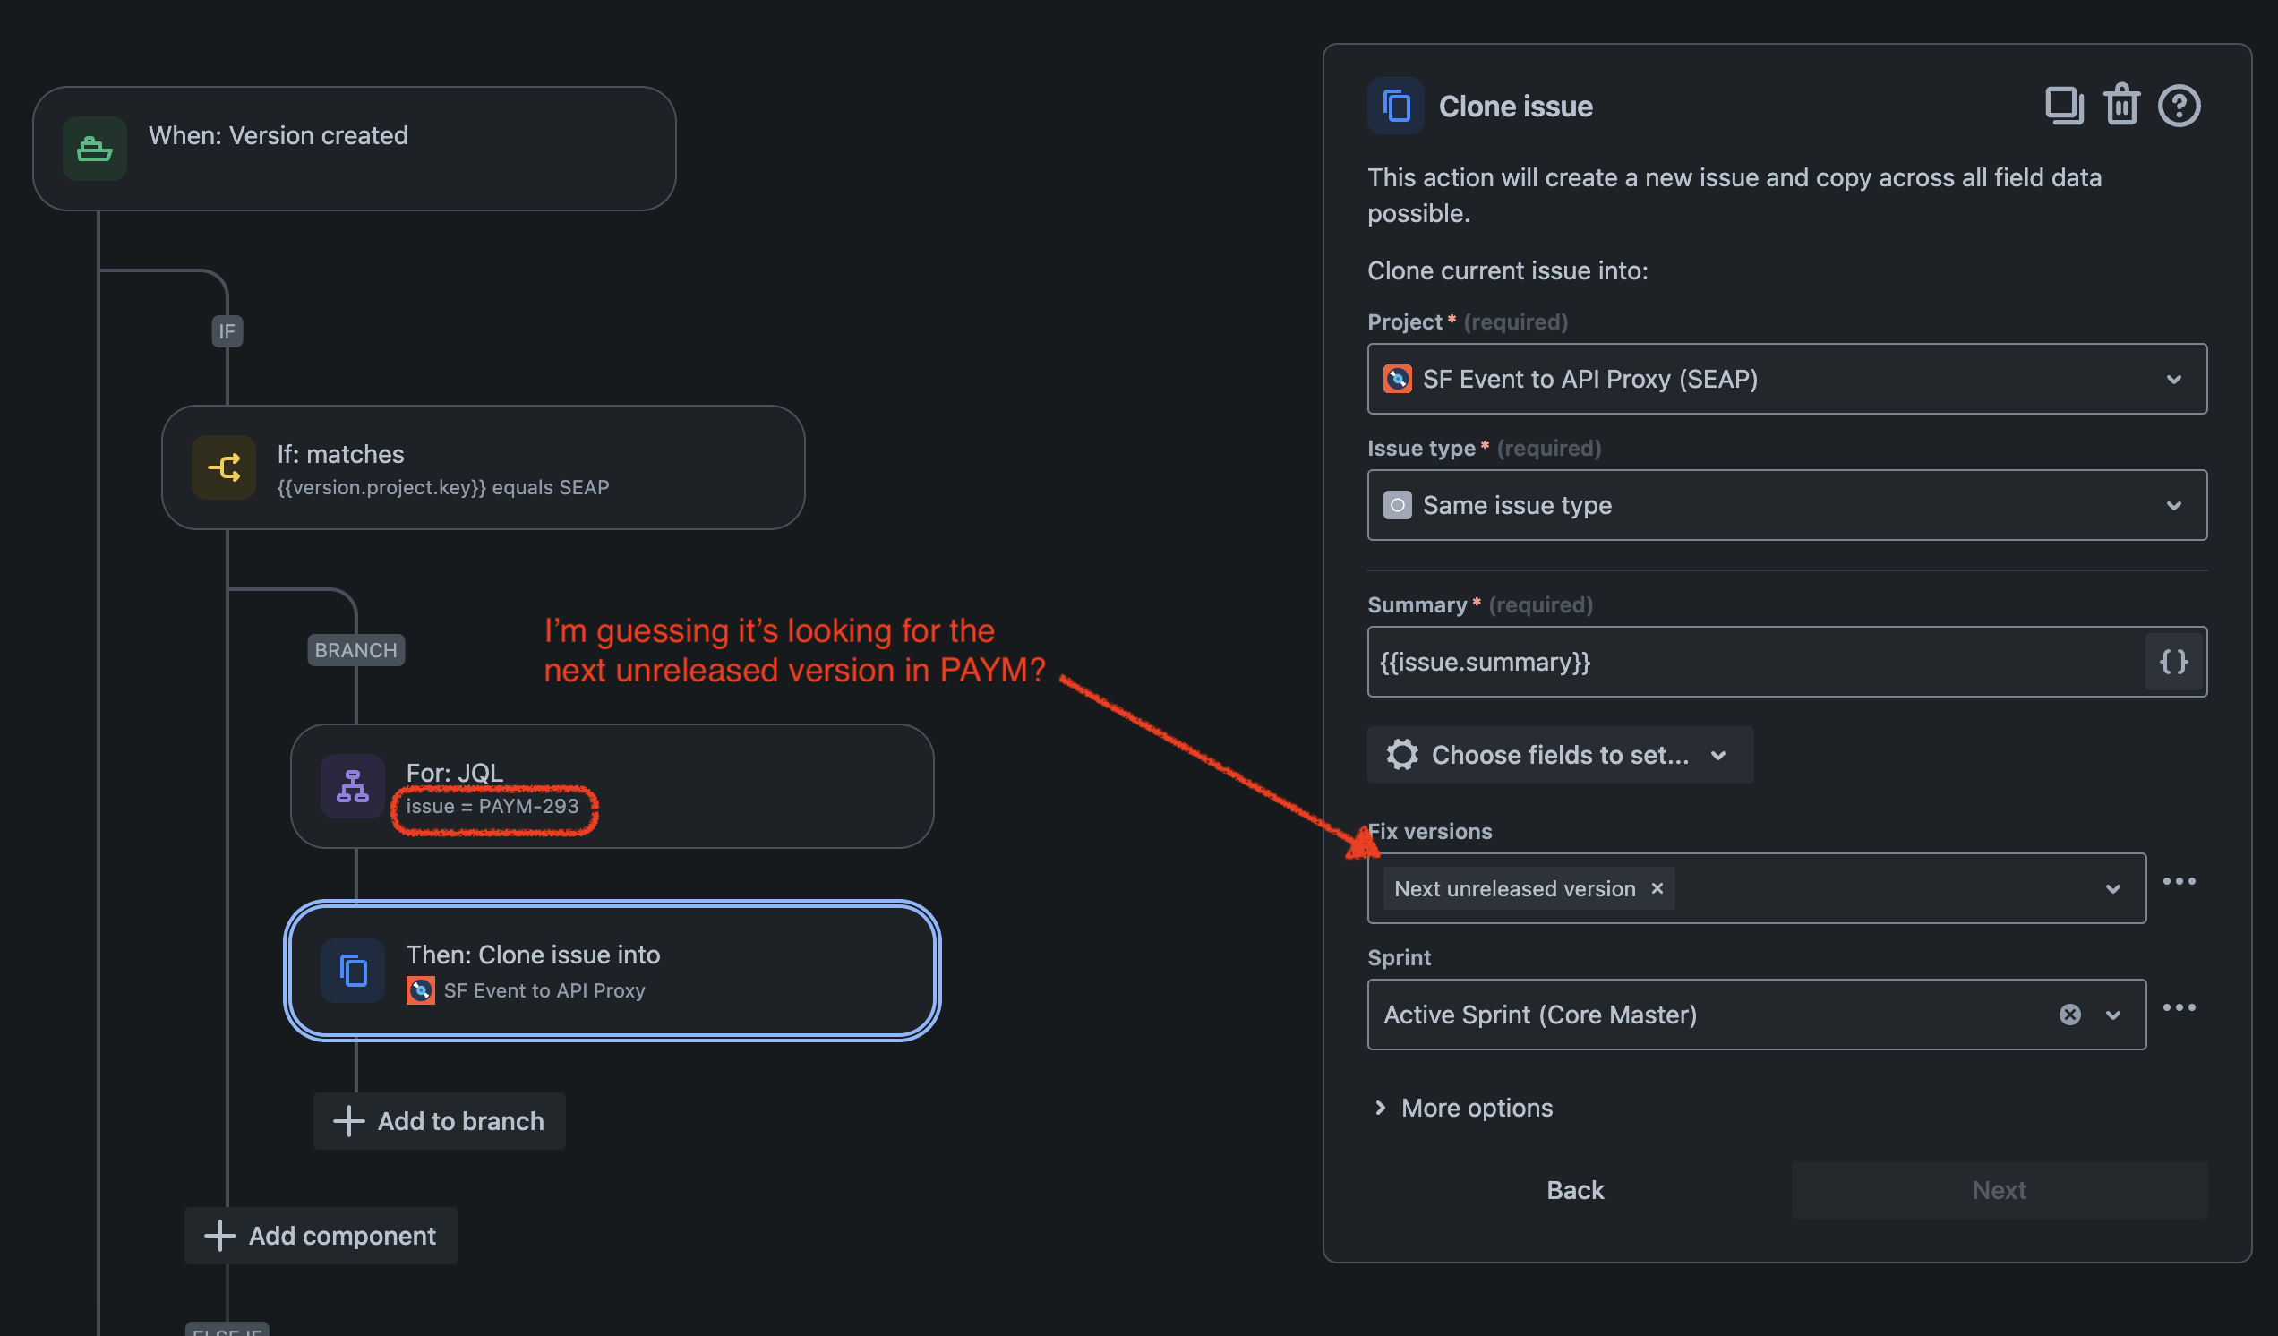Click the smart value braces icon
This screenshot has width=2278, height=1336.
(2173, 662)
